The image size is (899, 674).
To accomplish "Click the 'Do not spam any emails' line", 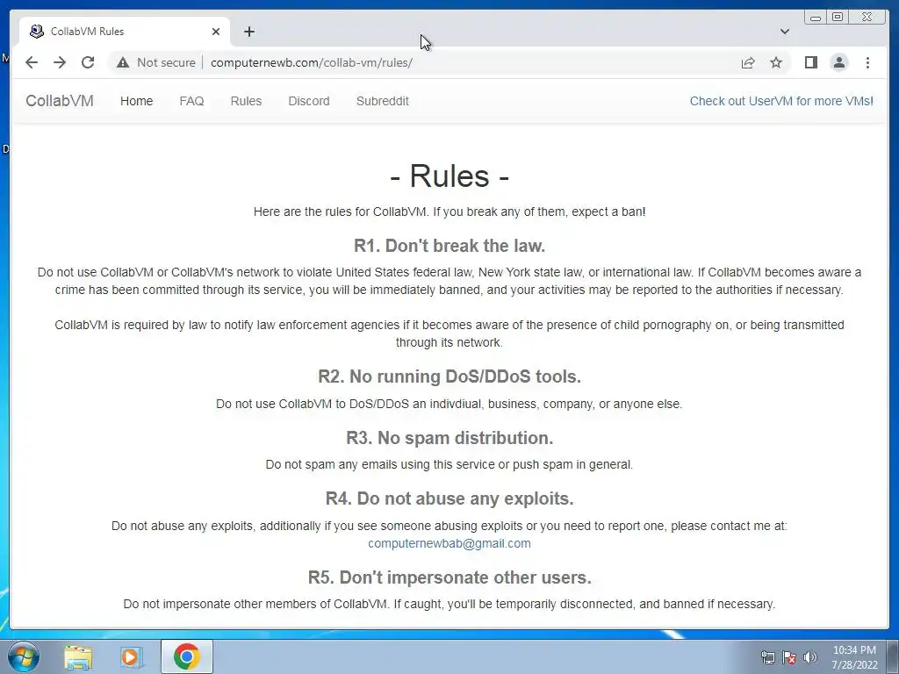I will click(449, 464).
